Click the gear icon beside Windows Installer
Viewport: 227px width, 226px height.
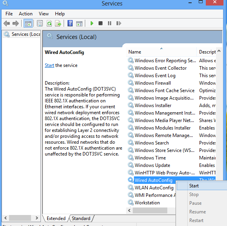tap(131, 105)
